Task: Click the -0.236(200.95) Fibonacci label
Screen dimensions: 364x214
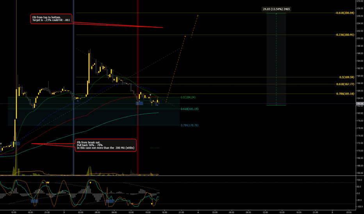Action: point(345,35)
